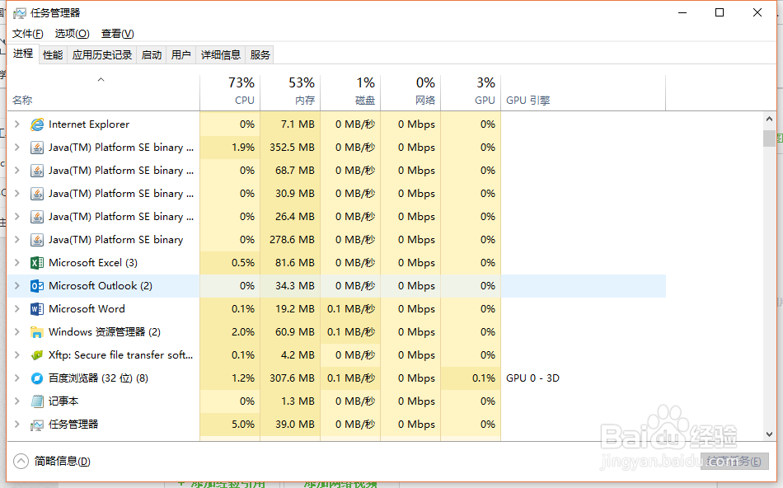The width and height of the screenshot is (783, 488).
Task: Click the 百度浏览器 icon
Action: 37,378
